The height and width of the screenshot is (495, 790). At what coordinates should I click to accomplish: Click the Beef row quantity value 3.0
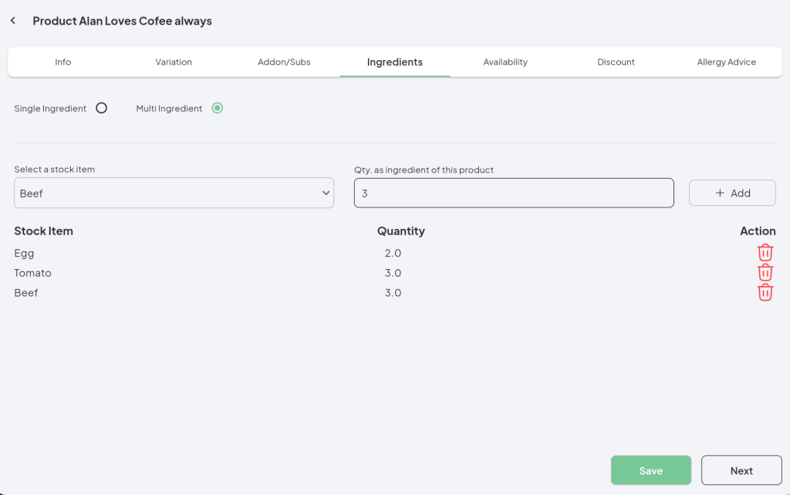tap(393, 292)
